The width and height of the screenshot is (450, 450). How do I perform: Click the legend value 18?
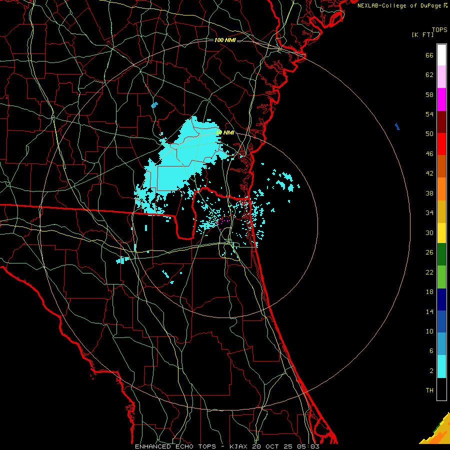(429, 292)
